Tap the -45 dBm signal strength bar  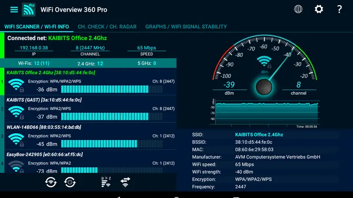112,144
